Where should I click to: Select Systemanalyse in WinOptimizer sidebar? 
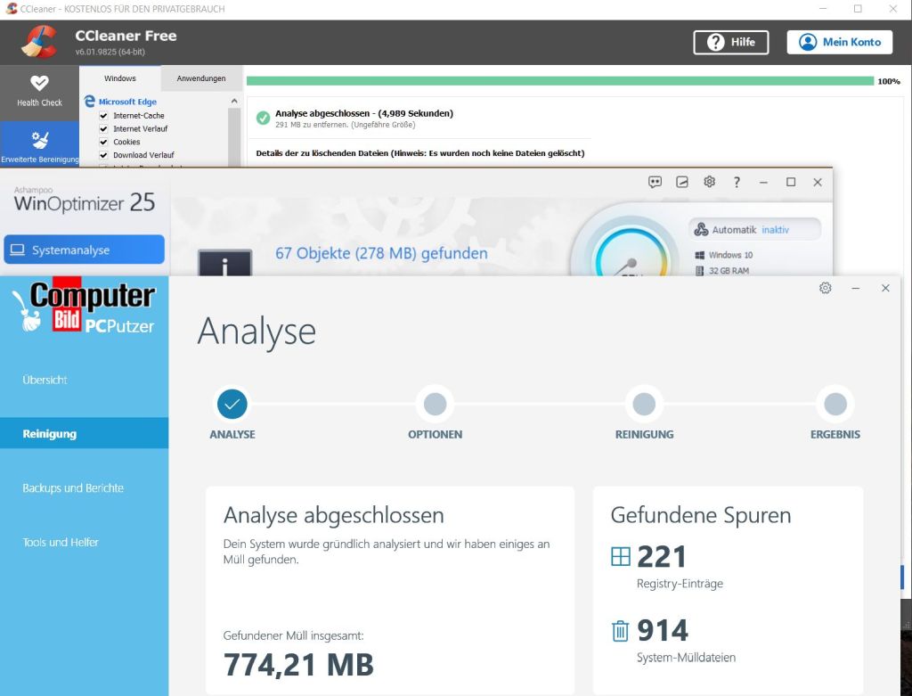85,250
